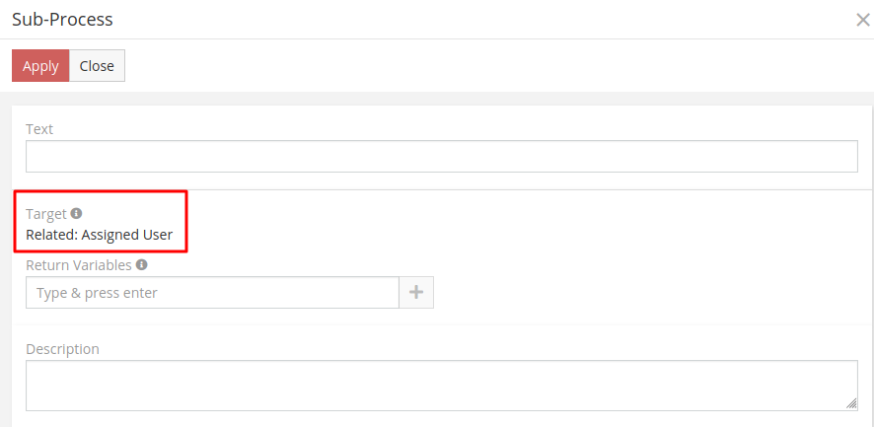The image size is (874, 427).
Task: Click the Apply button
Action: coord(40,66)
